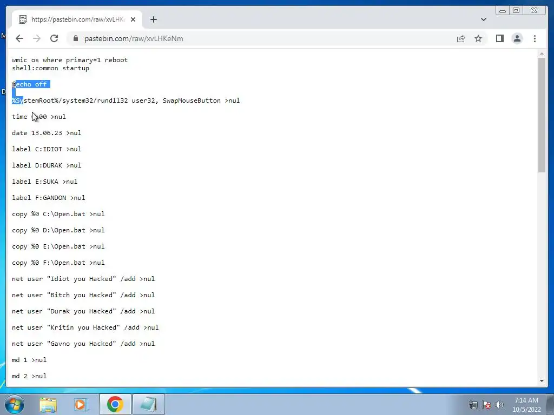Screen dimensions: 554x415
Task: Click the page favicon on the tab
Action: pyautogui.click(x=23, y=19)
